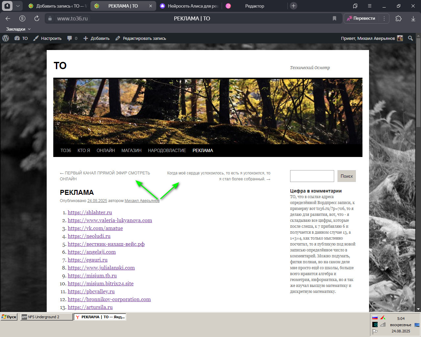This screenshot has width=421, height=337.
Task: Open link https://pbcvalley.ru
Action: coord(91,292)
